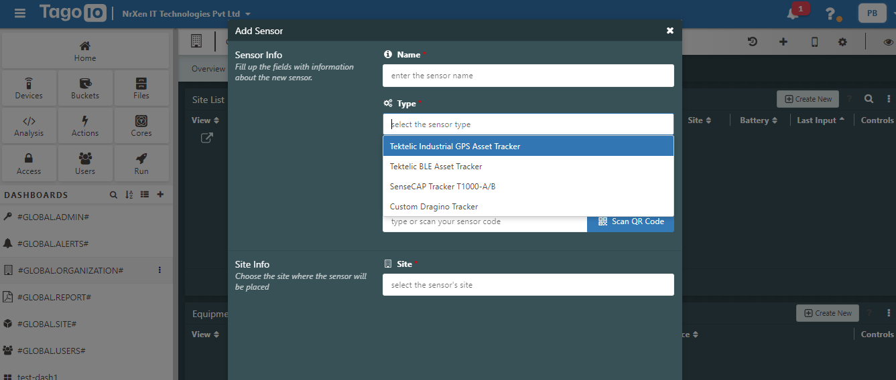Open the Files module
The width and height of the screenshot is (896, 380).
141,88
